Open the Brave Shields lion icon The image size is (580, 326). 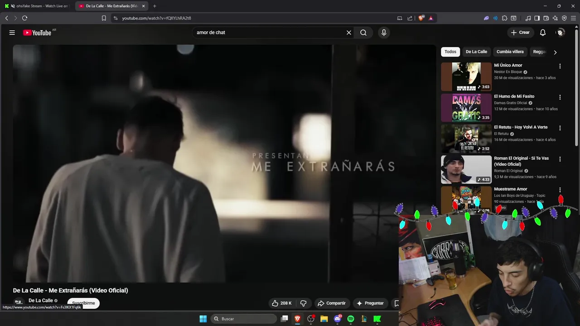click(x=421, y=18)
